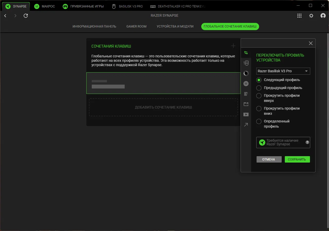
Task: Click Добавить сочетание клавиш button
Action: 163,107
